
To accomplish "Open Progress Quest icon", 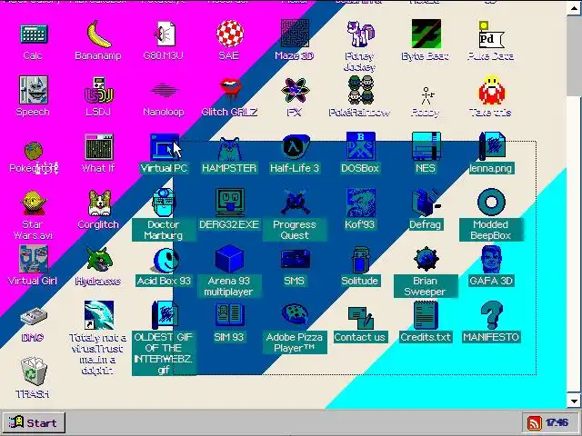I will [x=295, y=203].
